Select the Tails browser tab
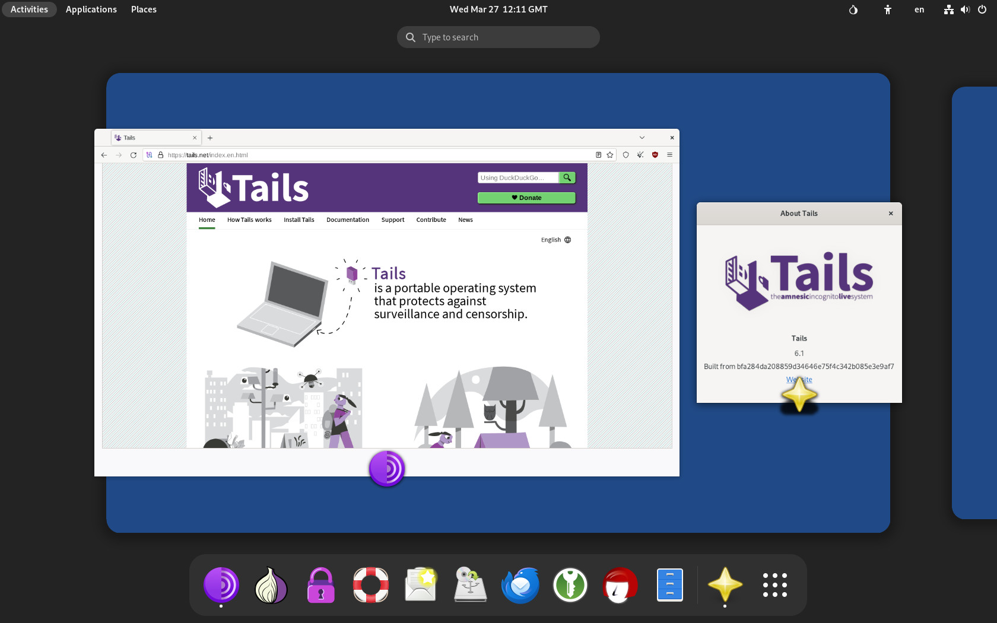 156,138
